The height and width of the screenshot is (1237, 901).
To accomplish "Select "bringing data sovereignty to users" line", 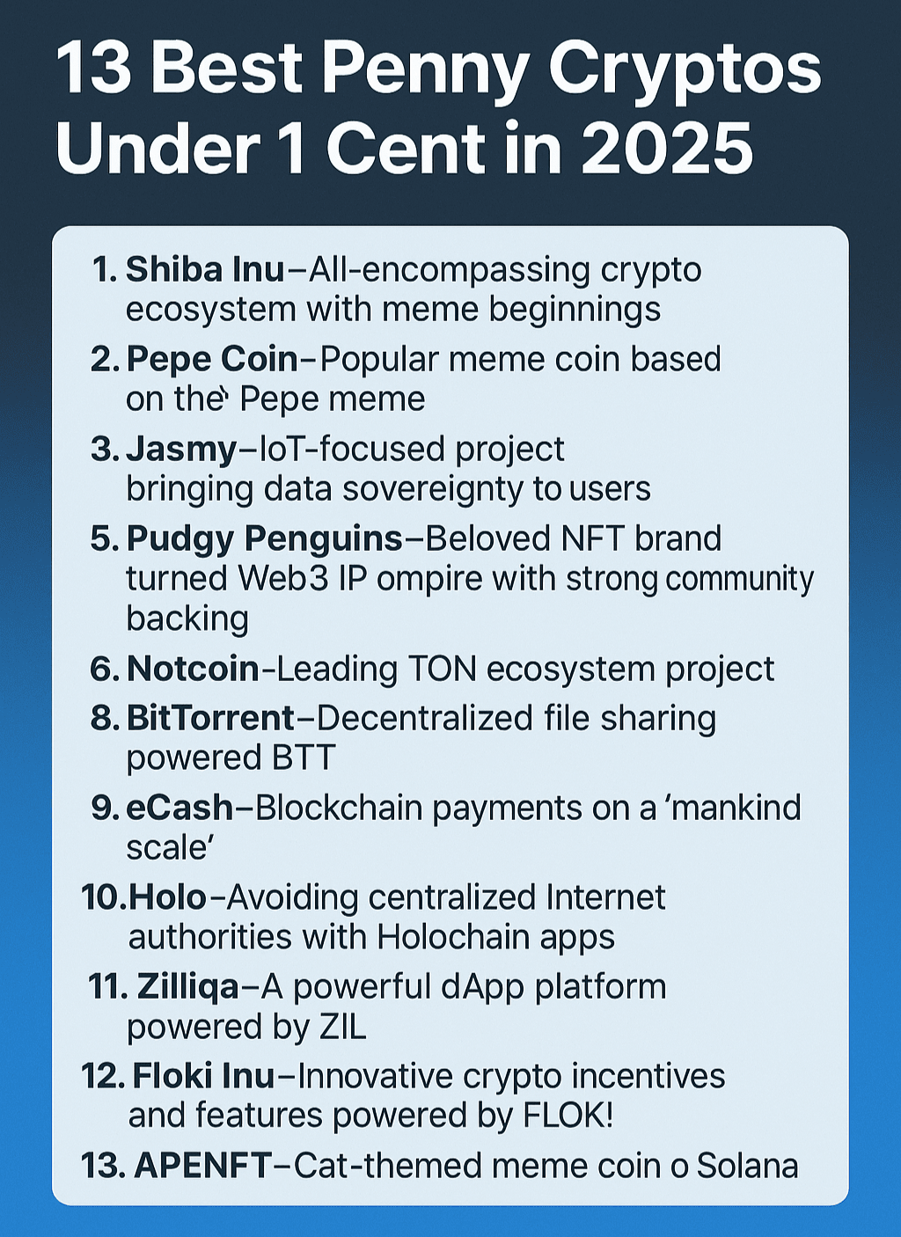I will click(388, 489).
